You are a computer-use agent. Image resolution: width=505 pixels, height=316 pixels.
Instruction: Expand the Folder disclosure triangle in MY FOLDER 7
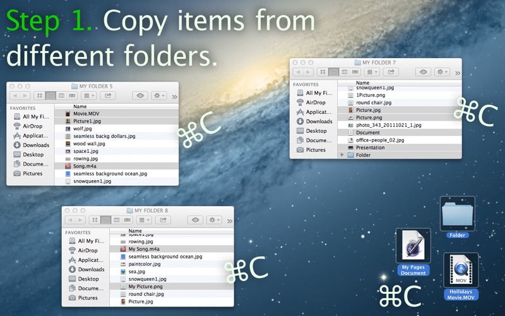point(342,155)
